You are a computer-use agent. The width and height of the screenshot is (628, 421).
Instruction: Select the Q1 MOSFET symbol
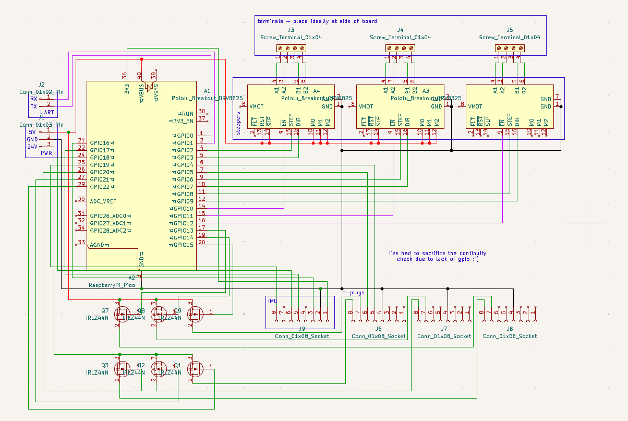tap(195, 369)
